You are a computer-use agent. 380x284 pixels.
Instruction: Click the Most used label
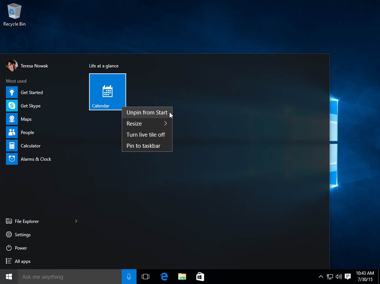coord(16,81)
